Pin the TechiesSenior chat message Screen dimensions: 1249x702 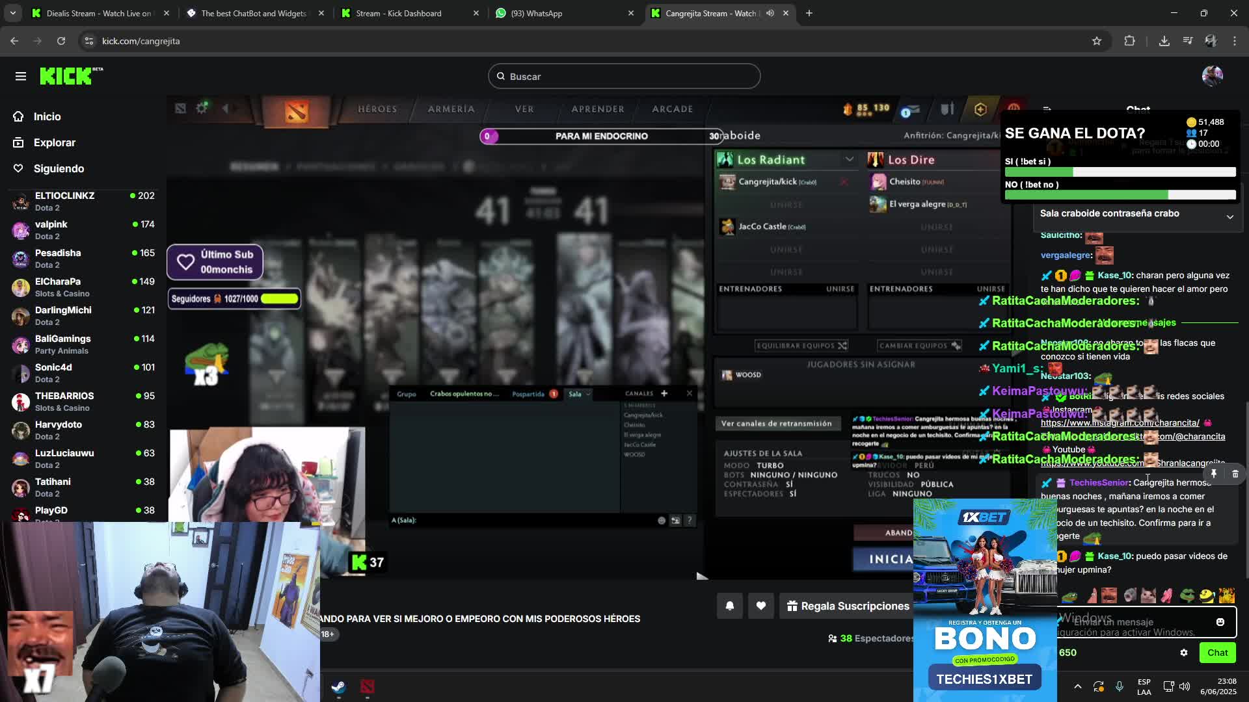(1214, 474)
